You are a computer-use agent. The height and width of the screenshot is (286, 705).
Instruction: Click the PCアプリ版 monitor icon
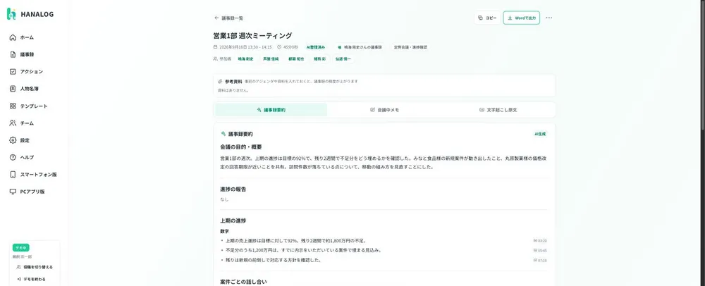click(x=13, y=192)
